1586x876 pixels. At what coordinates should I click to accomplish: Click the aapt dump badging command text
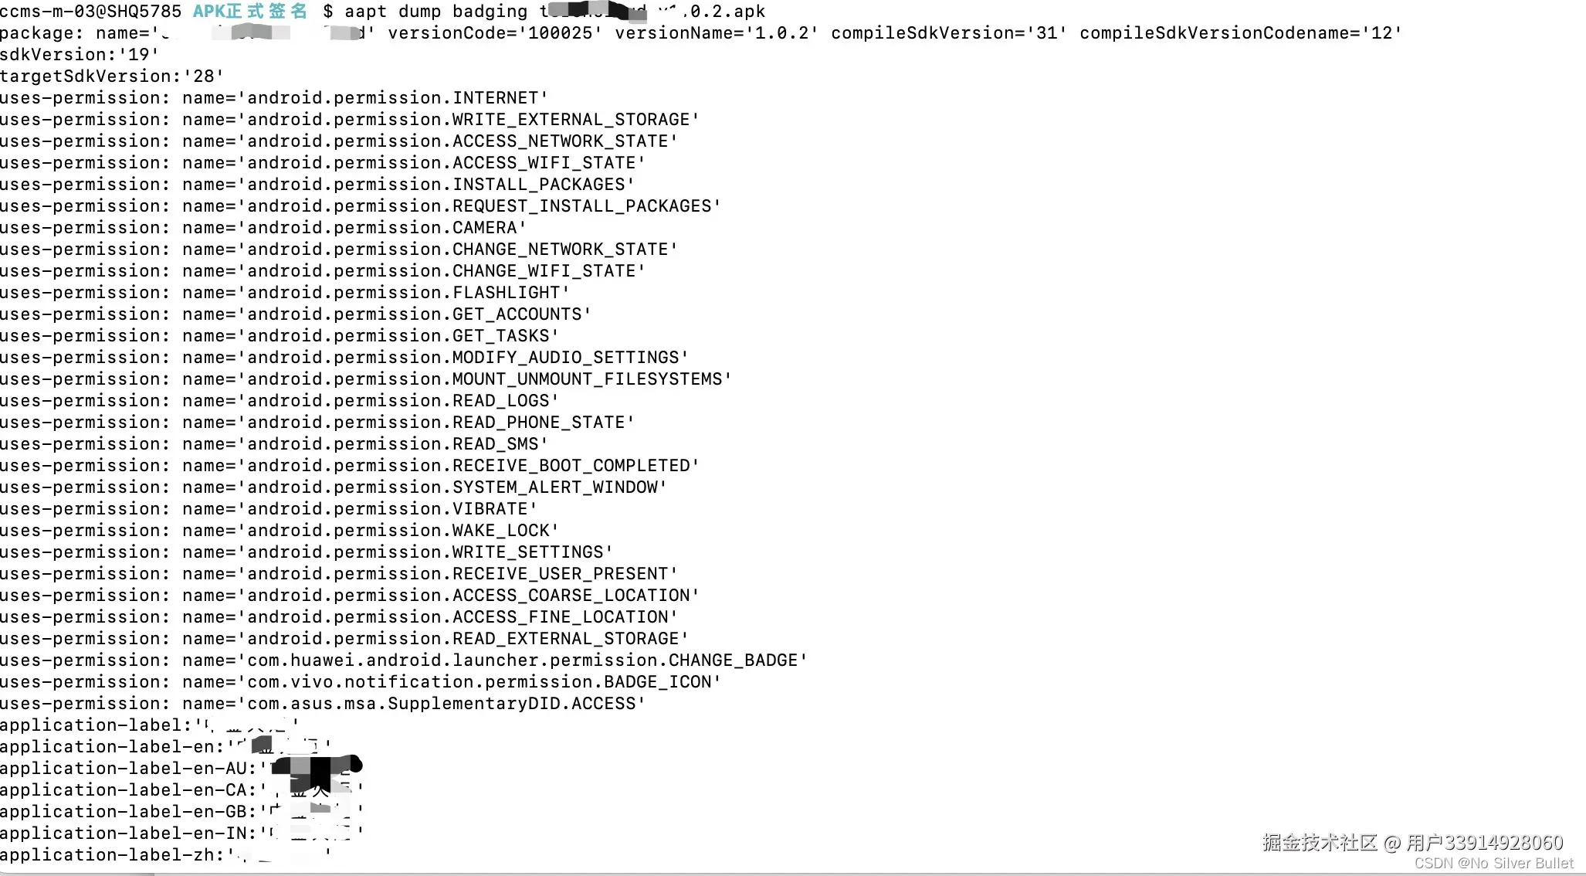point(436,12)
